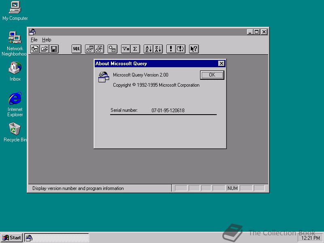Click the Open Query folder icon
This screenshot has height=243, width=324.
[x=45, y=49]
